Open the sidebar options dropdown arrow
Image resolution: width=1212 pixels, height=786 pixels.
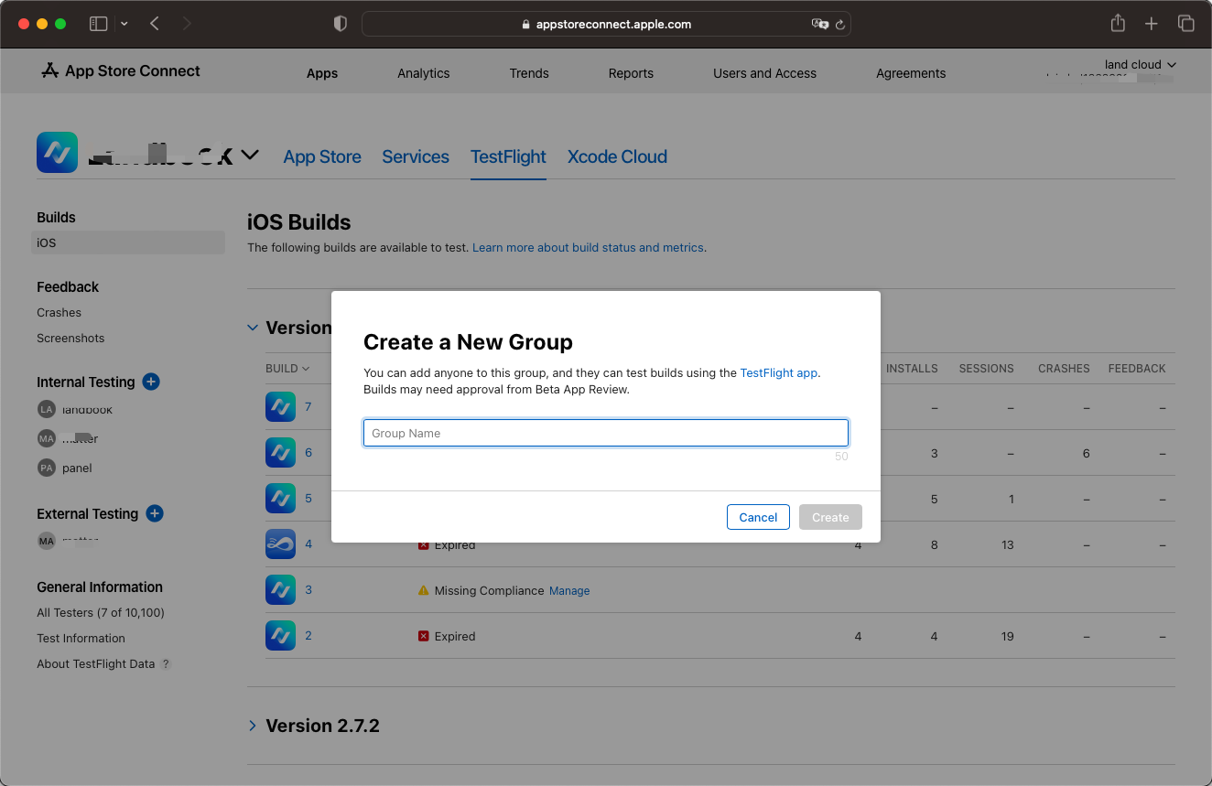124,24
